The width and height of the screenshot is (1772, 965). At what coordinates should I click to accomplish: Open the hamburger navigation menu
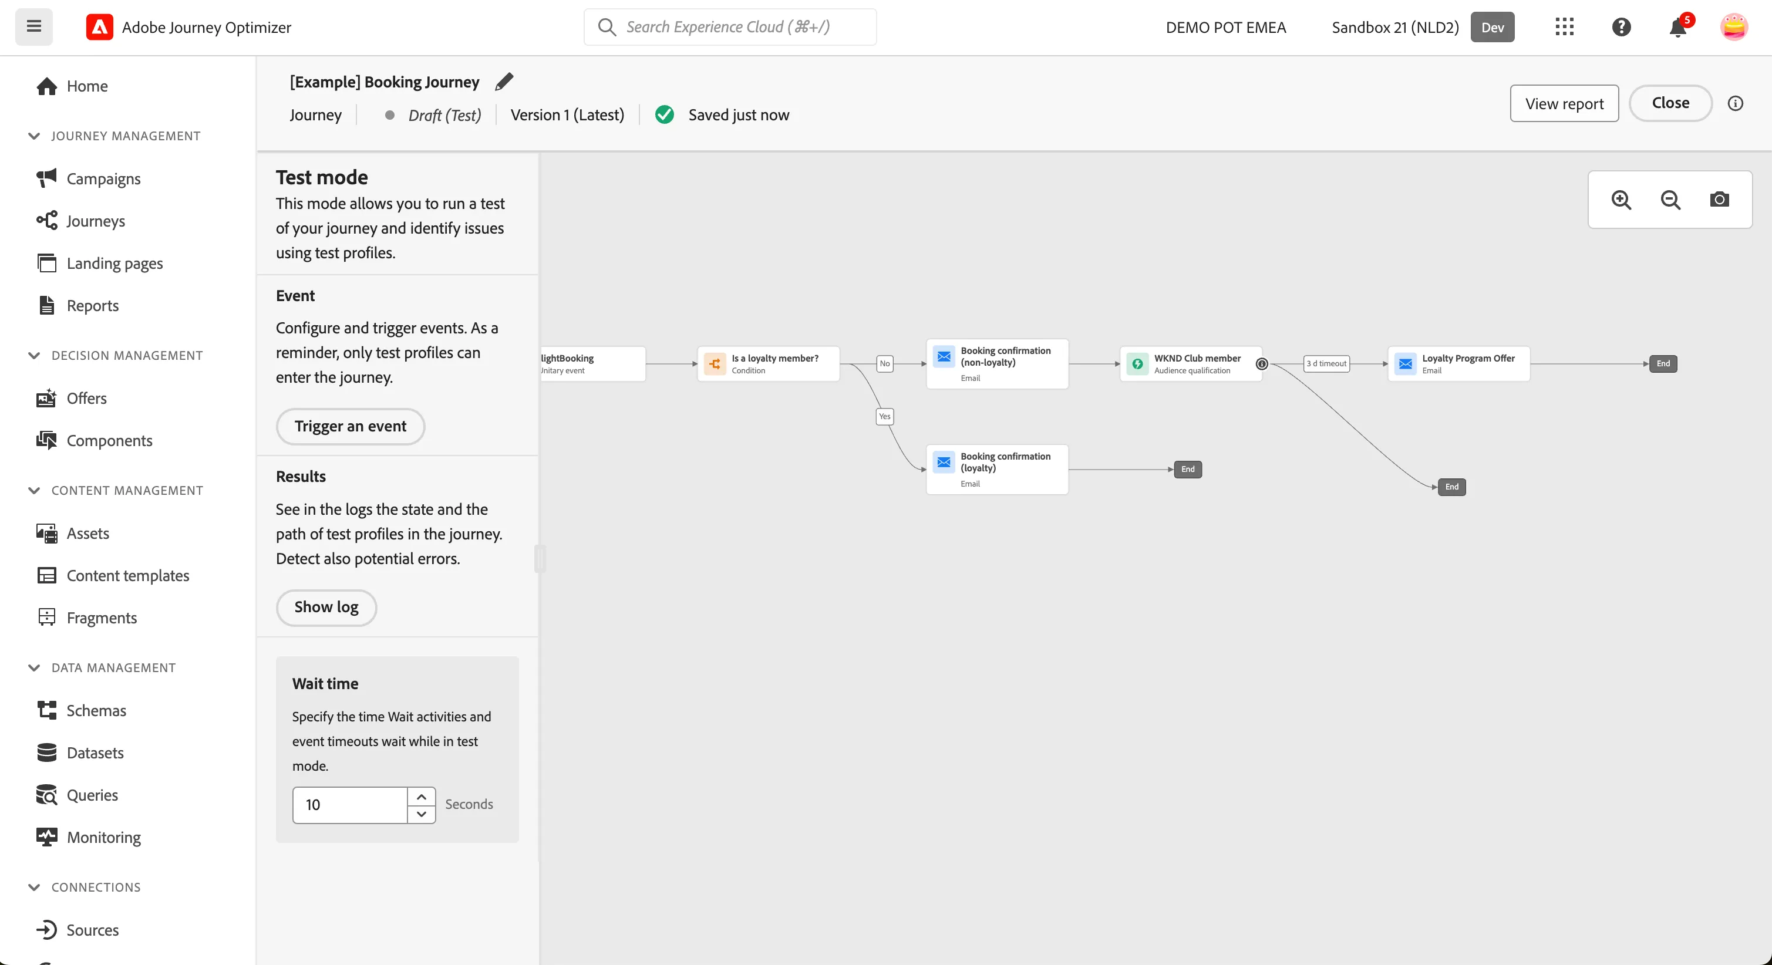tap(33, 27)
